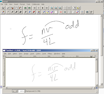
Task: Open the File menu in Jarnal
Action: [2, 4]
